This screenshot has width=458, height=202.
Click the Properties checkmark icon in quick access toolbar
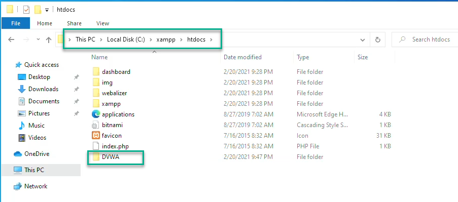(x=26, y=10)
